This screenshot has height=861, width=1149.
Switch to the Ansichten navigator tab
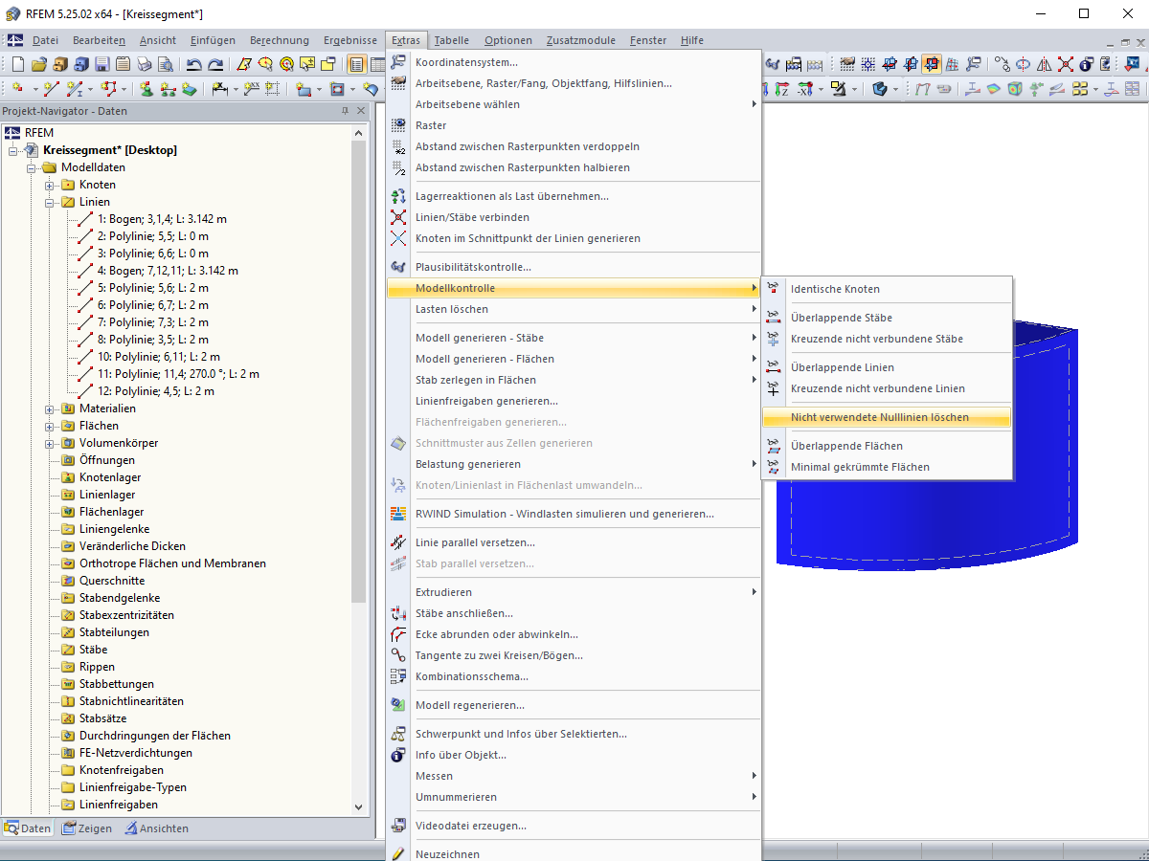pyautogui.click(x=157, y=828)
